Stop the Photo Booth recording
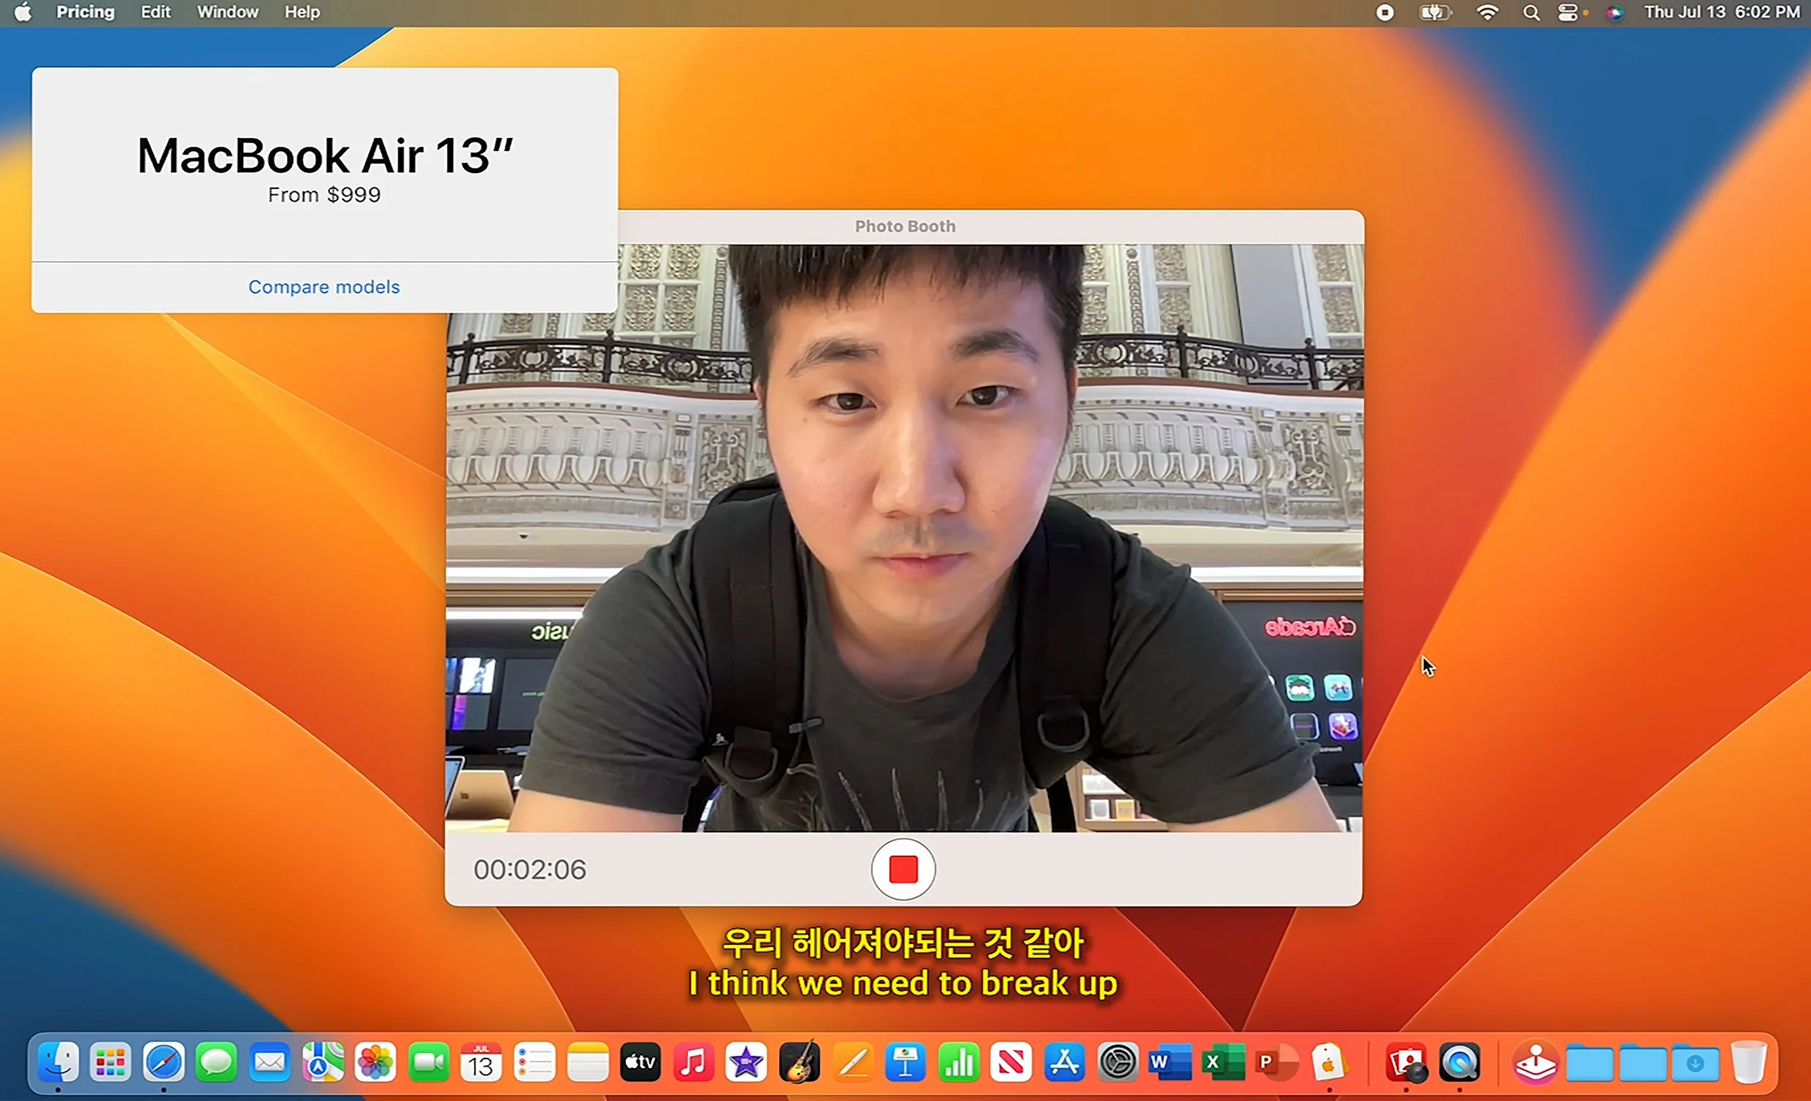The image size is (1811, 1101). click(903, 869)
